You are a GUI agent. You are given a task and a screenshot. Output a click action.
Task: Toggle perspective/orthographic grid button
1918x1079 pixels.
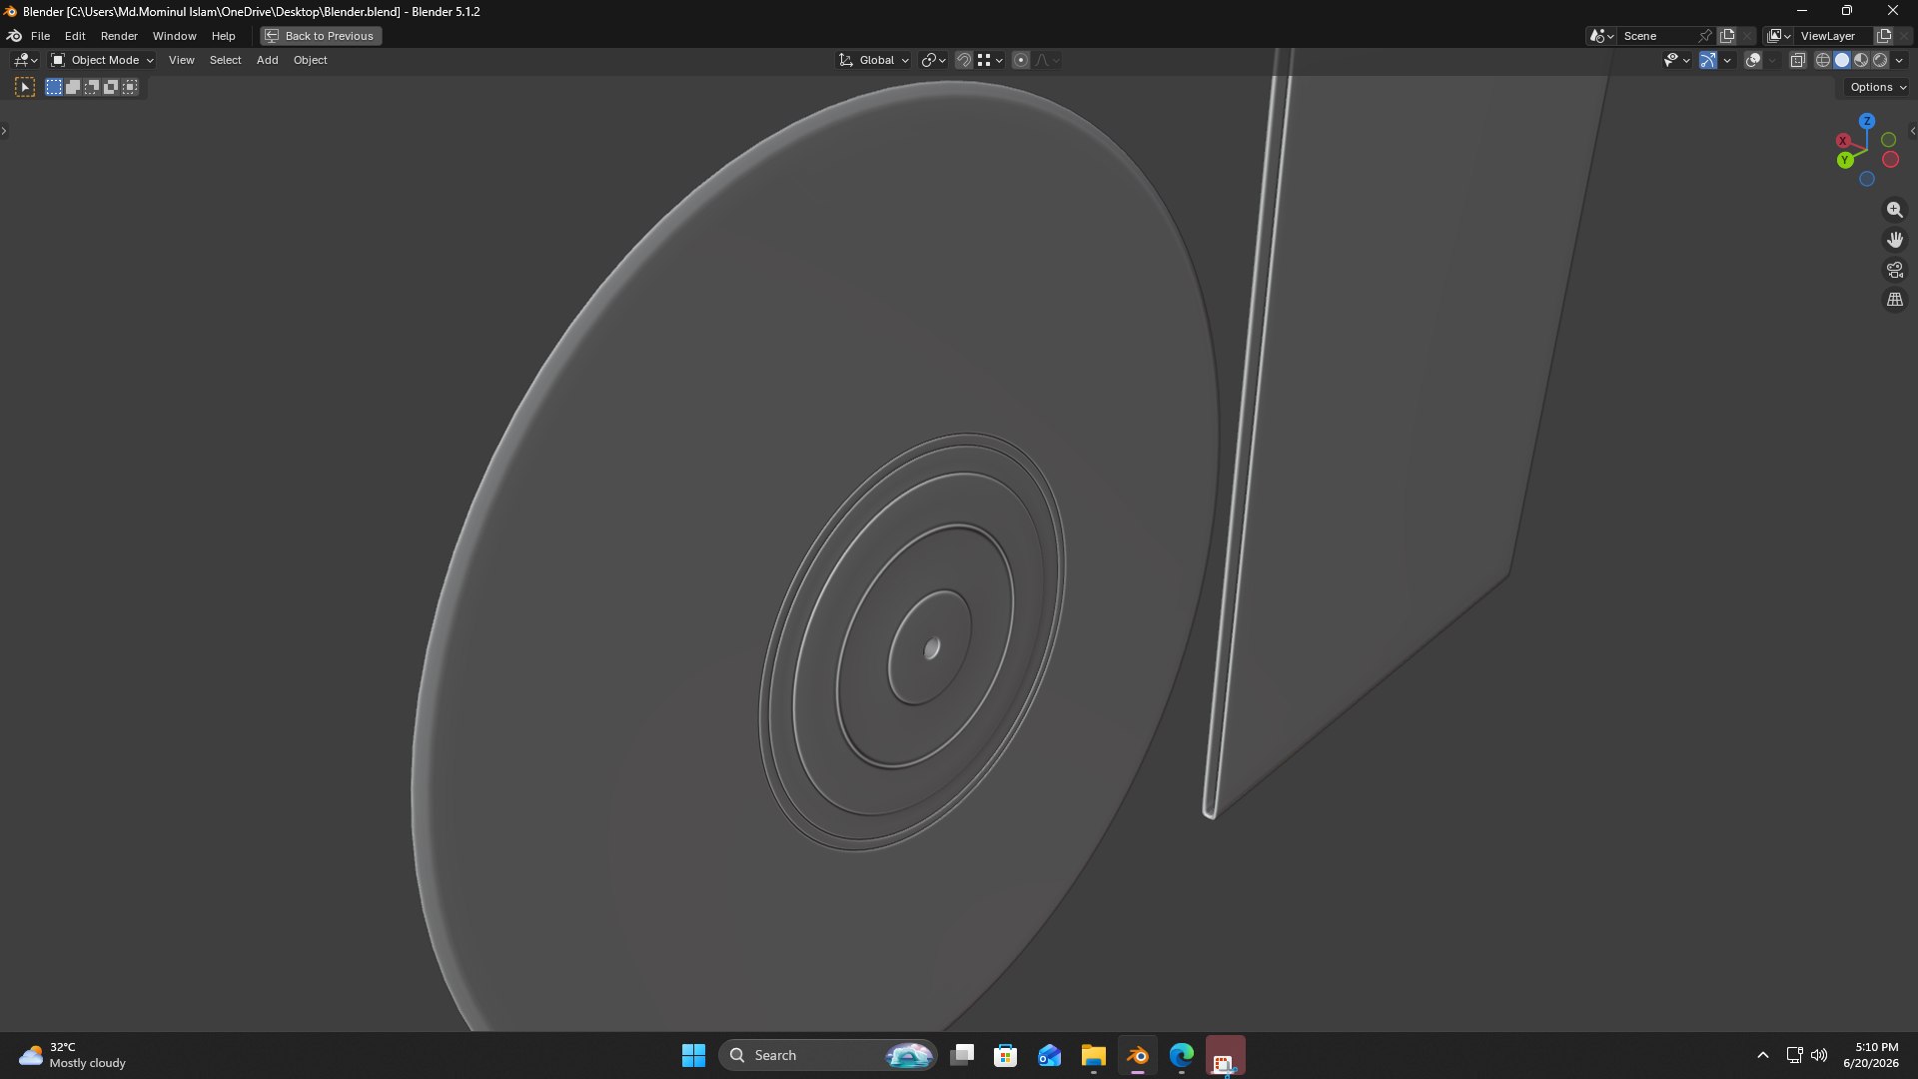[1894, 300]
